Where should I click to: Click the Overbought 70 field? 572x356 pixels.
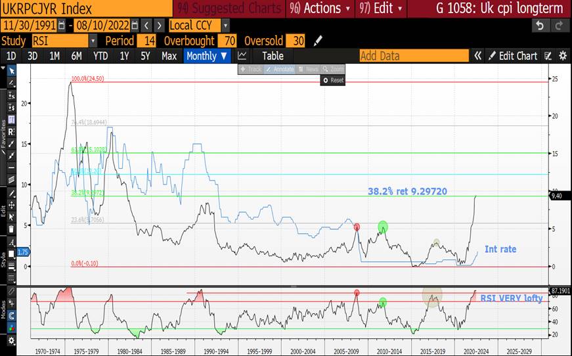(227, 41)
